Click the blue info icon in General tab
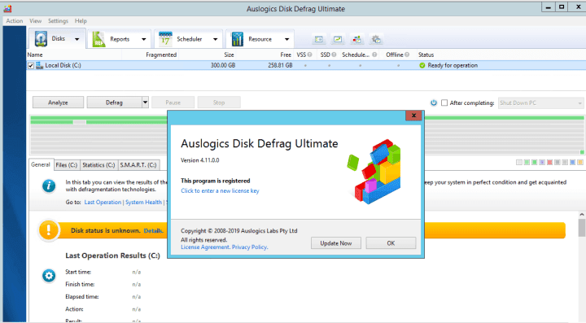The height and width of the screenshot is (323, 586). tap(49, 186)
